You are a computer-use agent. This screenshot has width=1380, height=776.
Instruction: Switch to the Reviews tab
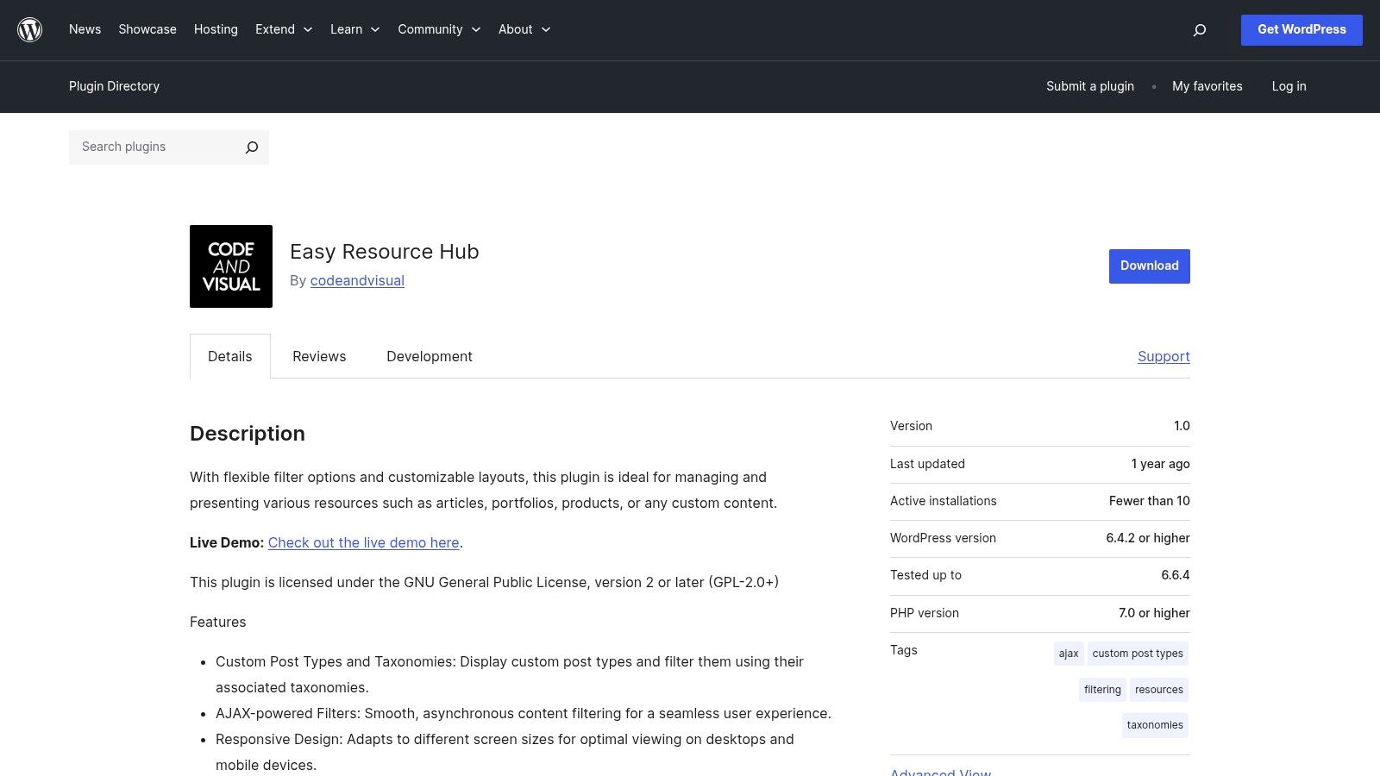tap(318, 356)
